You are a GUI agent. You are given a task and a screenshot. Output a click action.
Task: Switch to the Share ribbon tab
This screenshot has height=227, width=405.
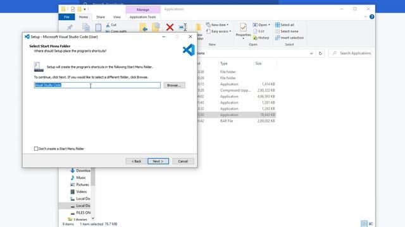[x=101, y=17]
